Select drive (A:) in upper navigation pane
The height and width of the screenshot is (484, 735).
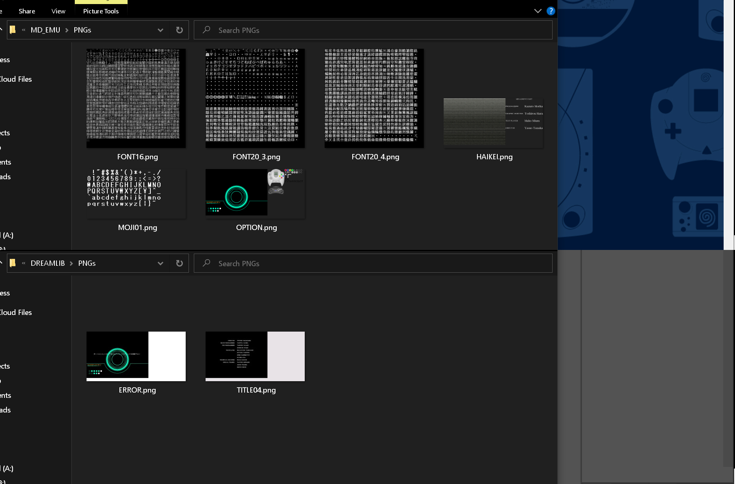(x=7, y=235)
